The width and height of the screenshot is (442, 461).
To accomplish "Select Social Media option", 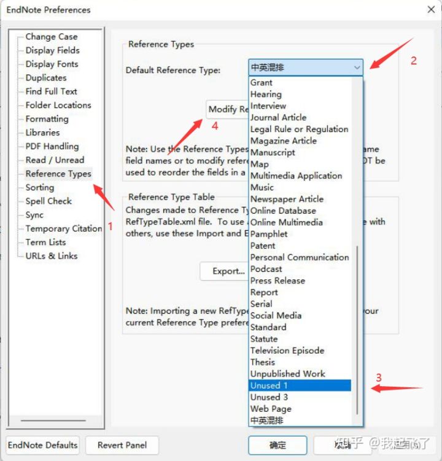I will (300, 316).
